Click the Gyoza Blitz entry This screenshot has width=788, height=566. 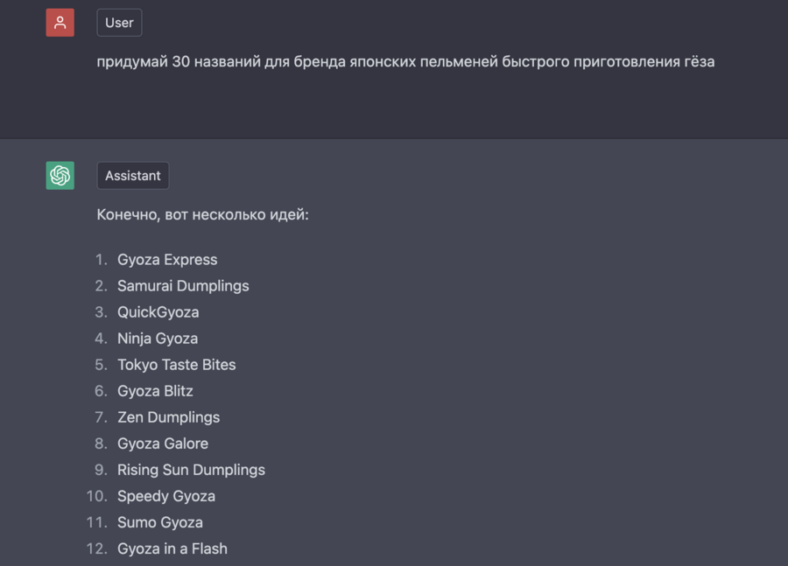(x=155, y=391)
